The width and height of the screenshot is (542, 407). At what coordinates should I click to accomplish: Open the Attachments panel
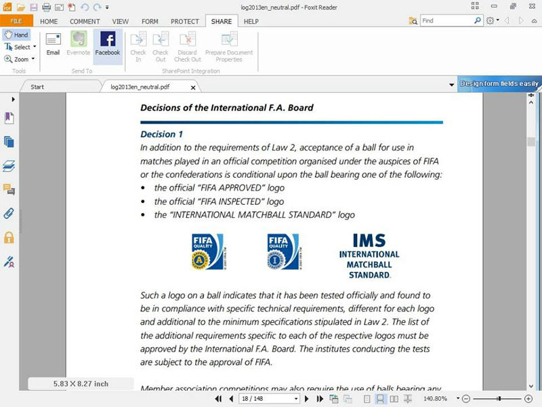(x=9, y=213)
